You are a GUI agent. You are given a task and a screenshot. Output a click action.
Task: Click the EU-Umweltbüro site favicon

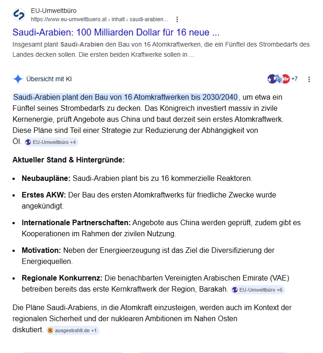[19, 15]
